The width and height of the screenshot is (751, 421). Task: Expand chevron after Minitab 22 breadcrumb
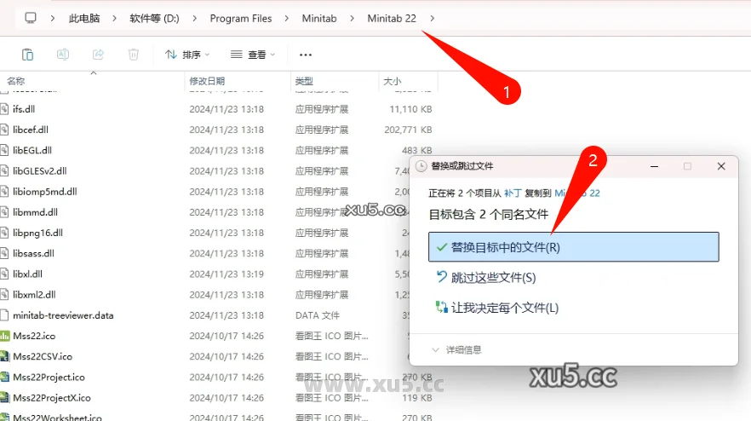[x=433, y=18]
